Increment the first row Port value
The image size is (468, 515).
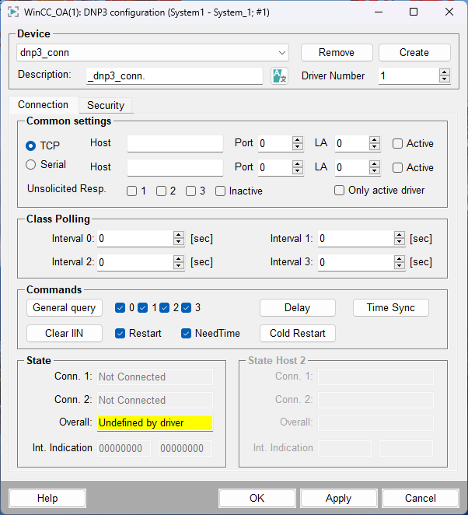pos(297,140)
